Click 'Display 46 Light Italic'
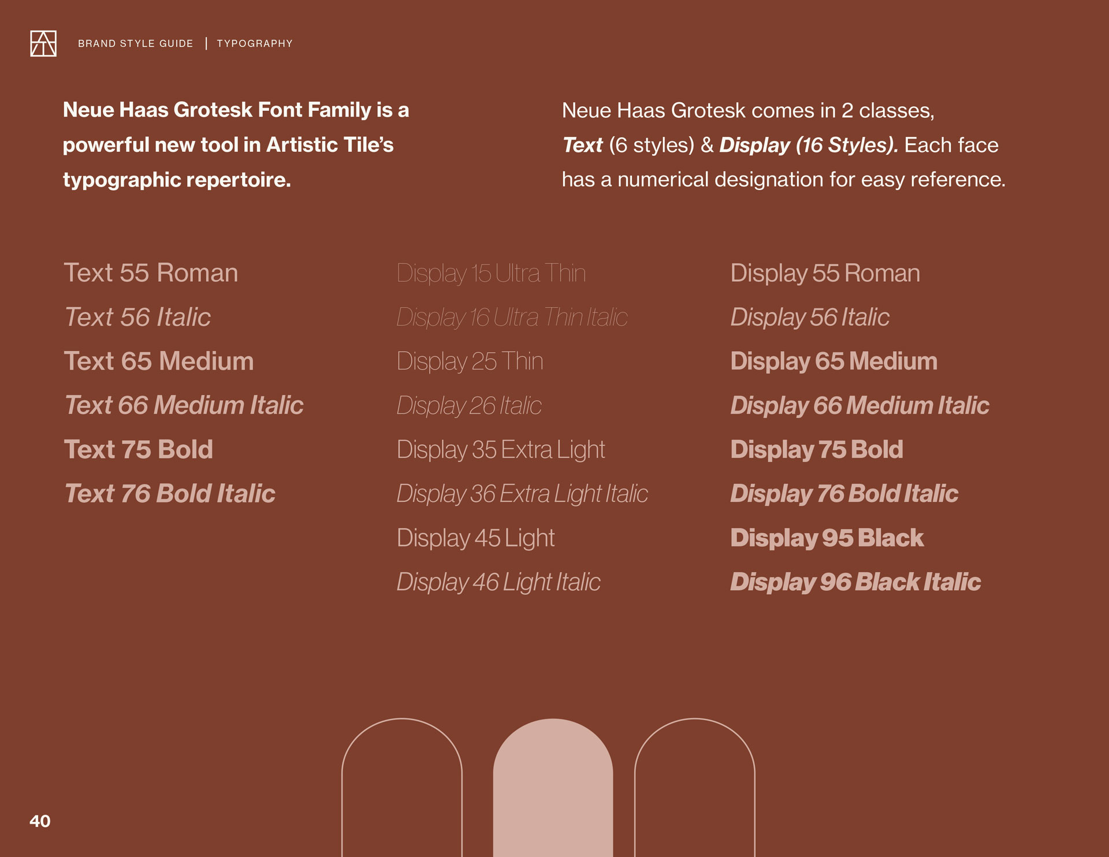 coord(498,582)
